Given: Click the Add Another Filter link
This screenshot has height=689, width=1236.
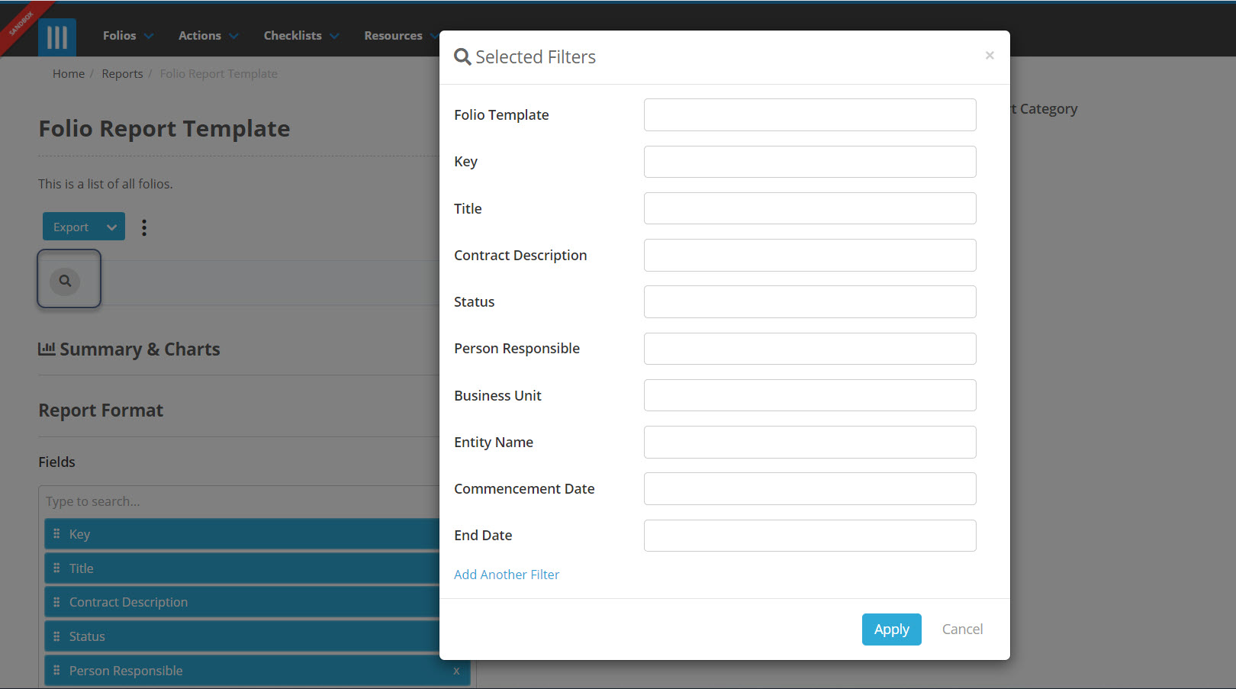Looking at the screenshot, I should tap(506, 574).
